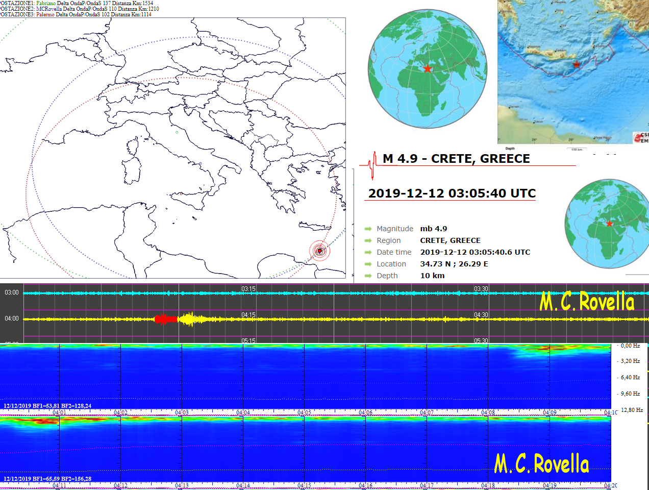Screen dimensions: 649x490
Task: Click the '9,60 Hz' frequency label
Action: pos(630,394)
